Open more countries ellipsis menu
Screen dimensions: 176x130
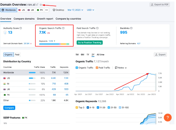pyautogui.click(x=47, y=10)
